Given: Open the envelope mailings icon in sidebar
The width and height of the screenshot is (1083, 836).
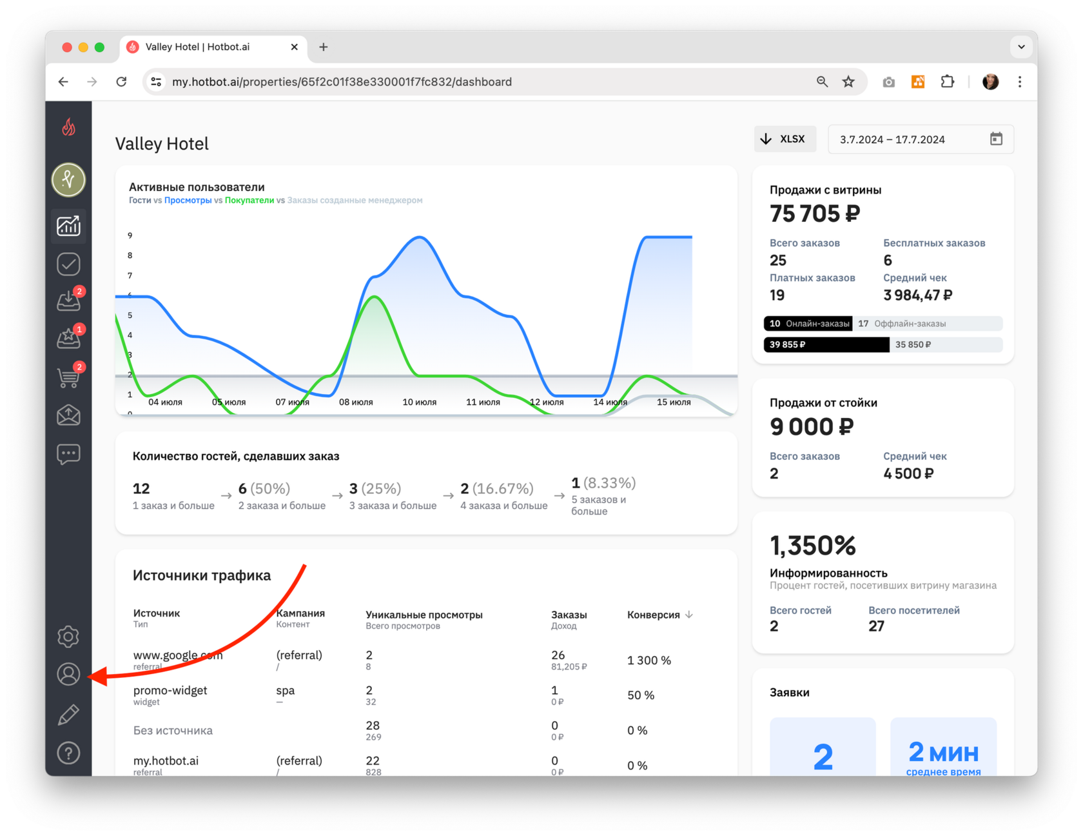Looking at the screenshot, I should pos(68,415).
